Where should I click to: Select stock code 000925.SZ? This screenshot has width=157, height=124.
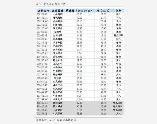point(42,68)
